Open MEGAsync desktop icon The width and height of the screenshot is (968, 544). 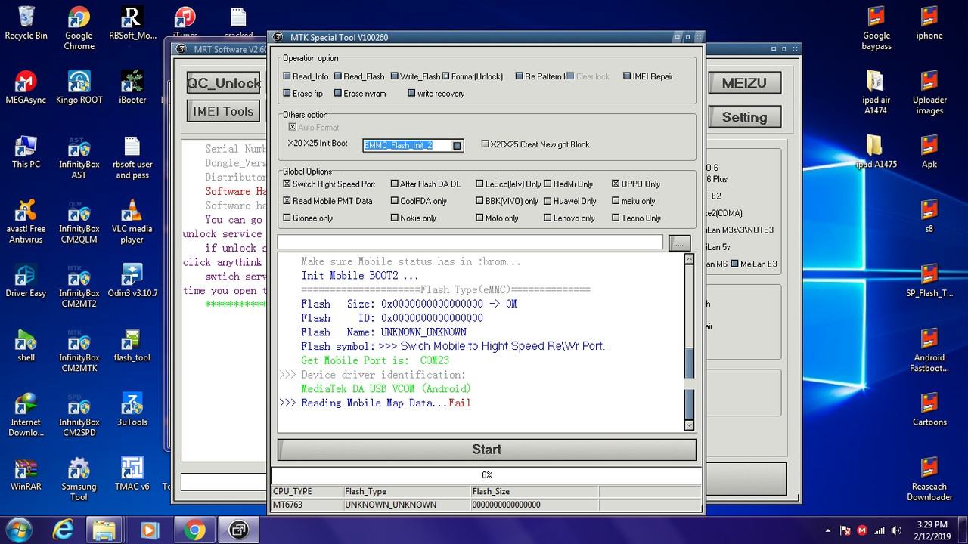click(x=26, y=87)
